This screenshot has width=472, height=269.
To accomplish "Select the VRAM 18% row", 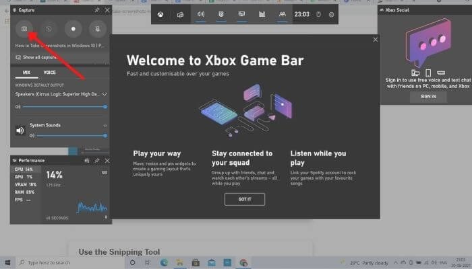I will click(26, 184).
